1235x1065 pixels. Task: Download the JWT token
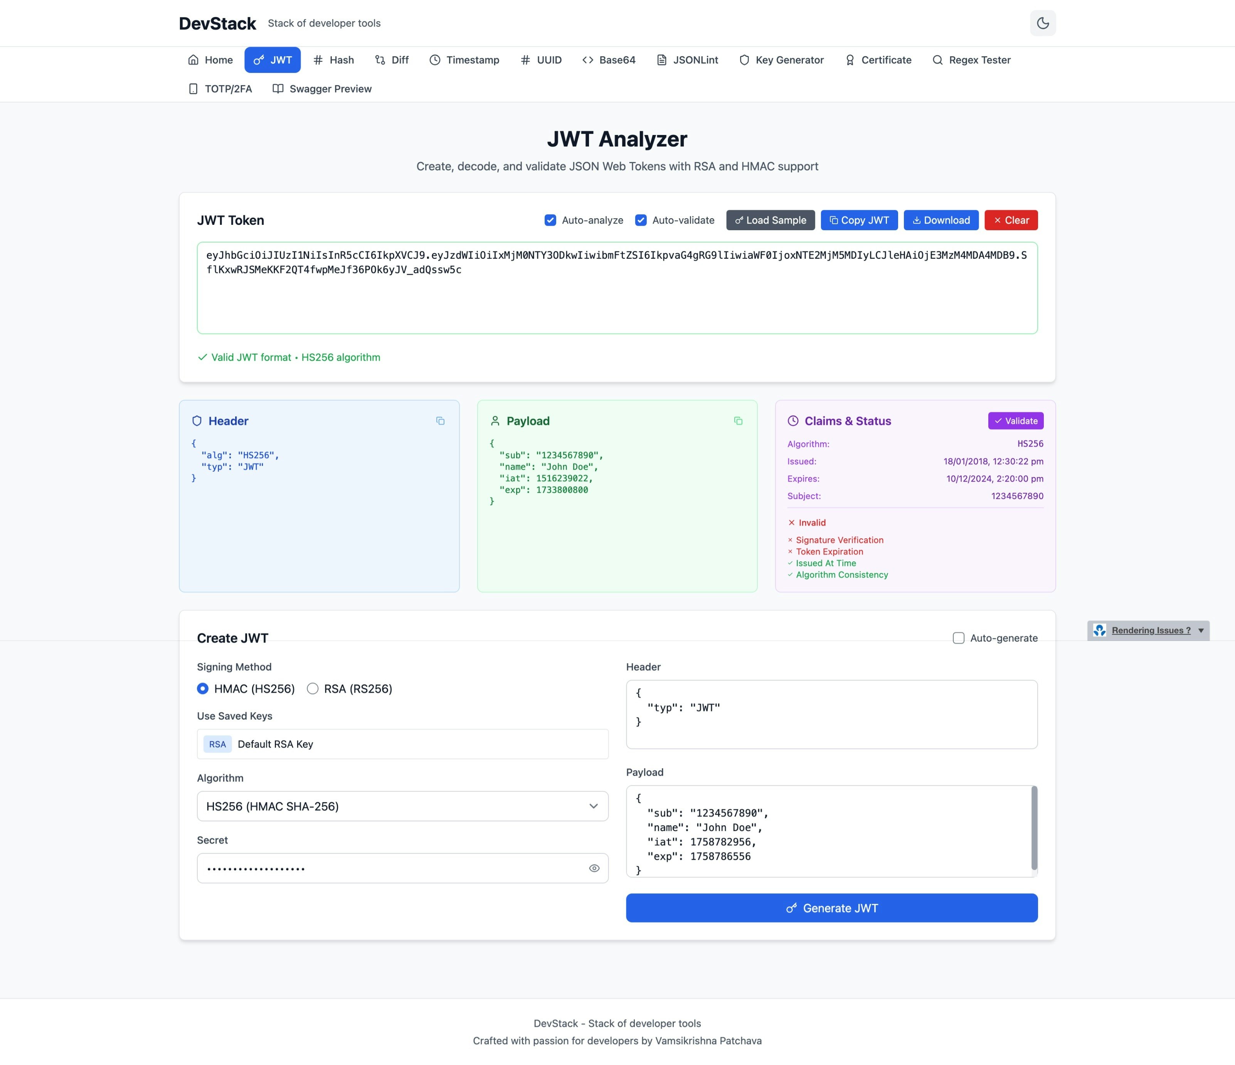pos(941,220)
